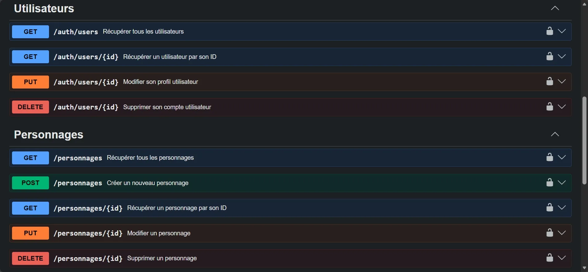Select the Personnages section heading
588x272 pixels.
pyautogui.click(x=48, y=134)
